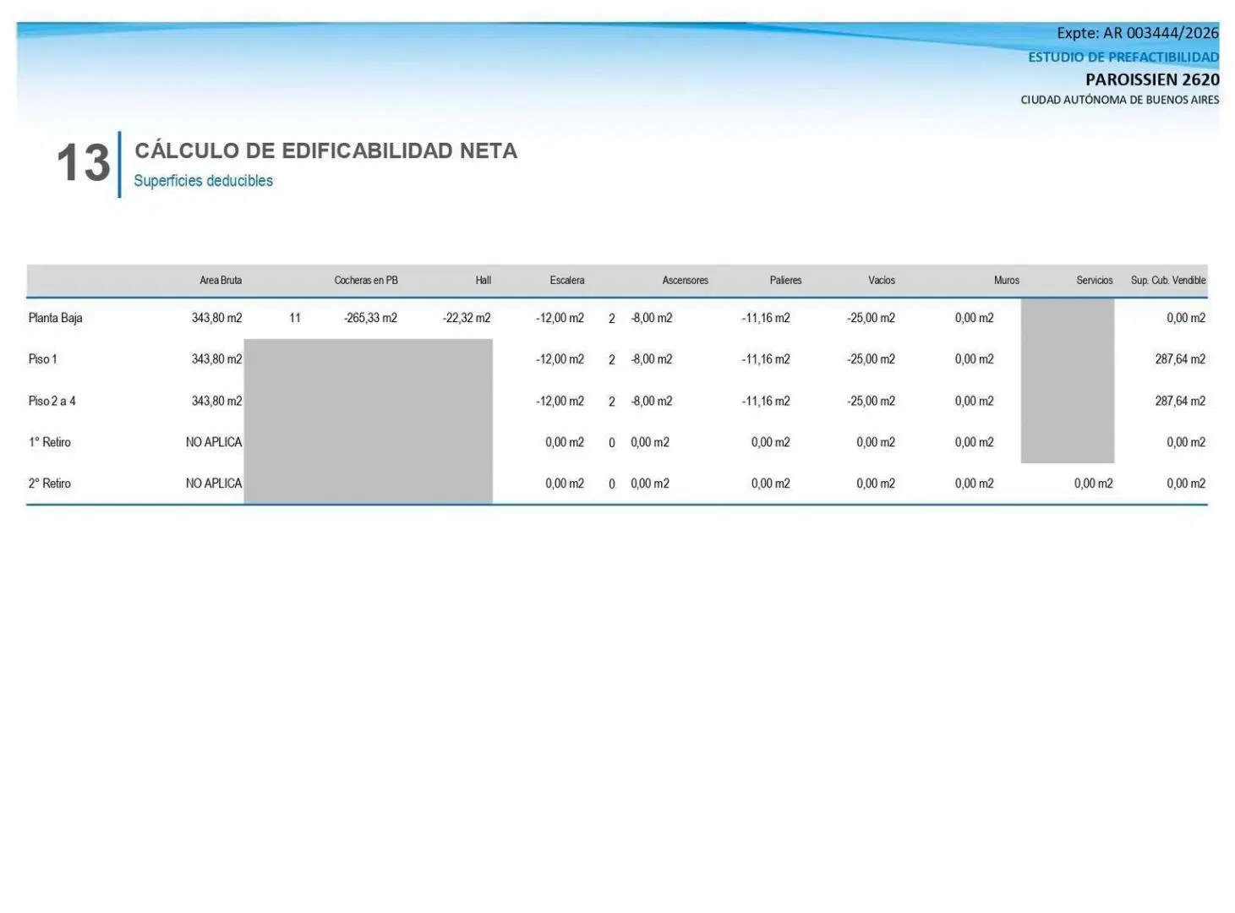Viewport: 1235px width, 913px height.
Task: Click the 'Superficies deducibles' subtitle
Action: tap(203, 181)
